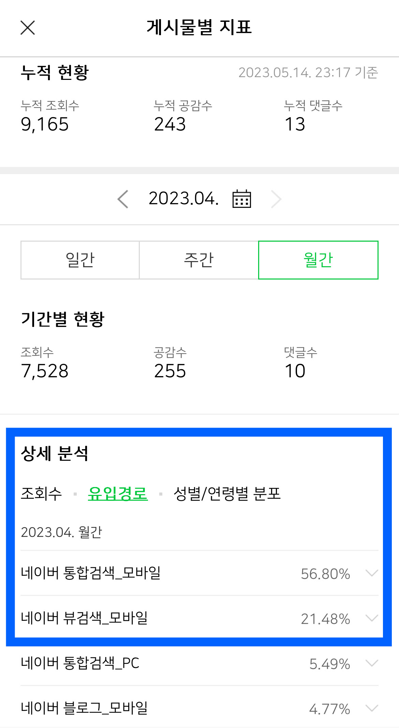This screenshot has width=399, height=728.
Task: Tap the 누적 조회수 value 9,165
Action: coord(45,124)
